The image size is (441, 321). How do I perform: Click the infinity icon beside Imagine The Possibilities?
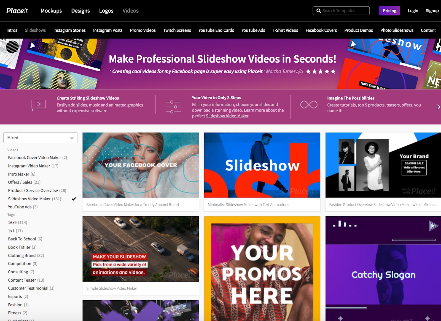pyautogui.click(x=309, y=105)
